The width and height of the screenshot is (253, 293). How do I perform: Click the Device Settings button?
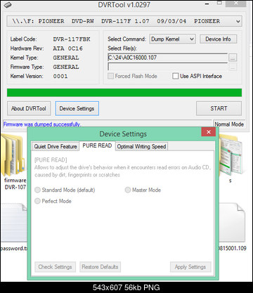click(x=77, y=108)
